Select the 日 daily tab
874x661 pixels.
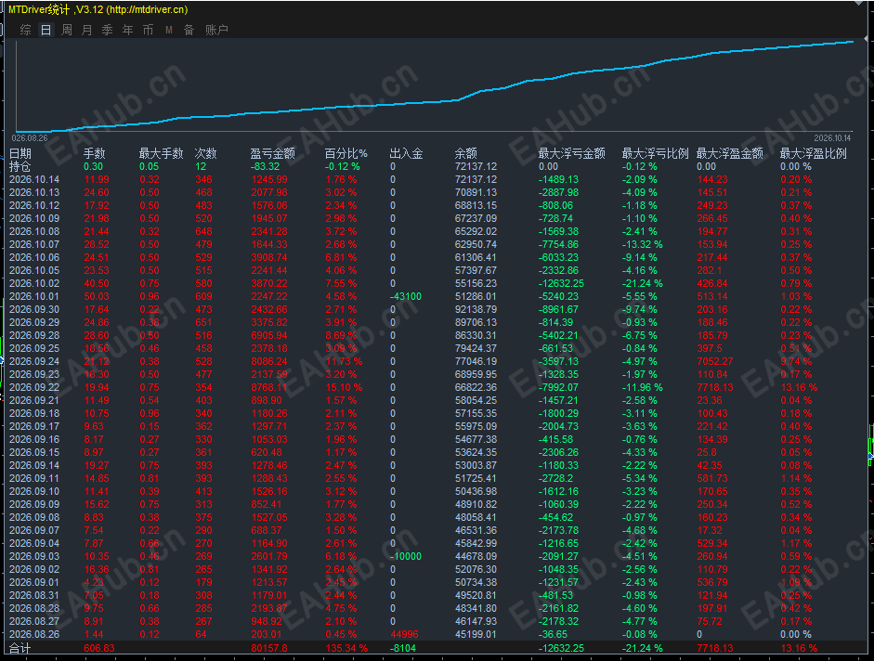(46, 30)
